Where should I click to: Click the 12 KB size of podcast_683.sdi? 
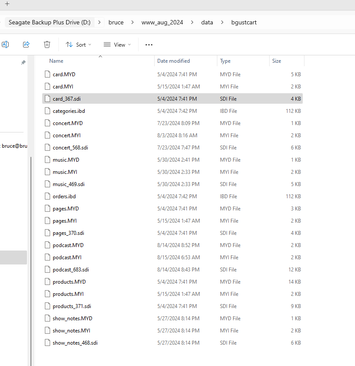pos(295,270)
